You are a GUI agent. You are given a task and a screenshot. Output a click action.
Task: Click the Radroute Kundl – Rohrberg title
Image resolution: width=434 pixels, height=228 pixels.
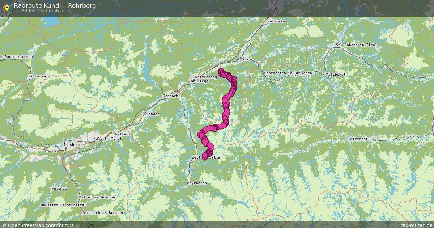pos(55,5)
